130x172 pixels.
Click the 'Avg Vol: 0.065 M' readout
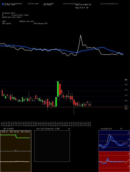point(83,5)
